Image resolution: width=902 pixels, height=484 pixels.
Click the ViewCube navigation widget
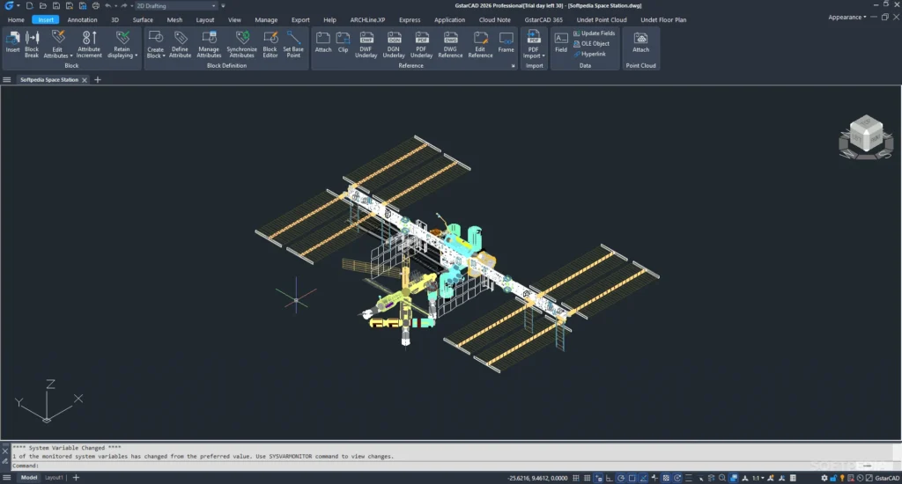point(866,136)
